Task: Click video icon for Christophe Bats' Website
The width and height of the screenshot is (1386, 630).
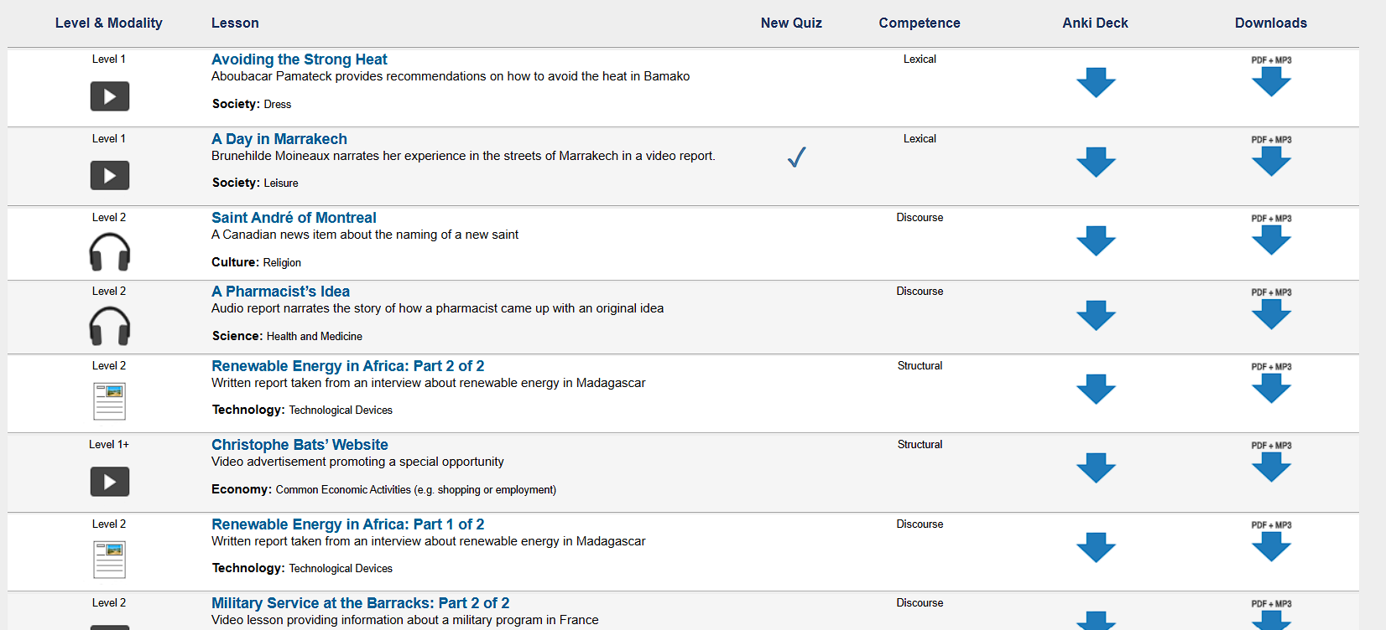Action: 110,482
